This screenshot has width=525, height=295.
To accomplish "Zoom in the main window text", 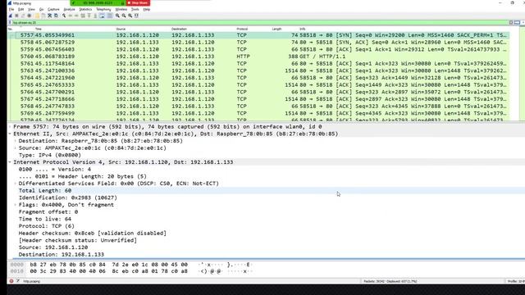I will click(117, 16).
